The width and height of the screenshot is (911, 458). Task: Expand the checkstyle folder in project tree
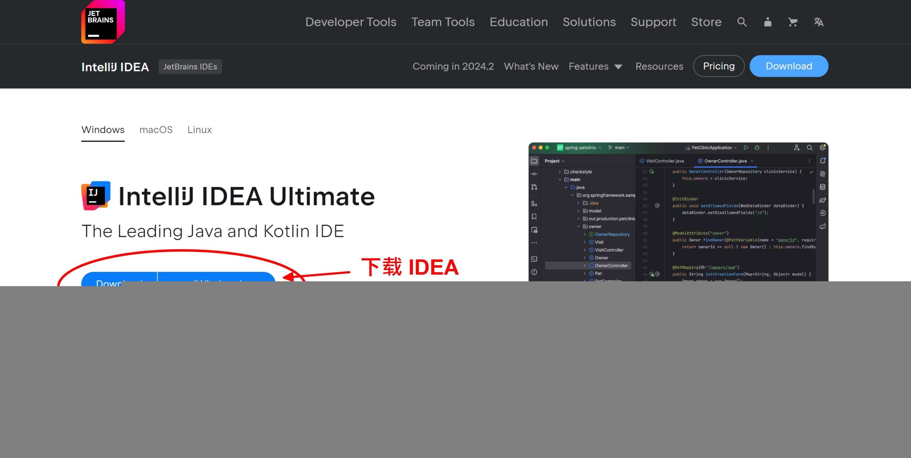tap(560, 172)
